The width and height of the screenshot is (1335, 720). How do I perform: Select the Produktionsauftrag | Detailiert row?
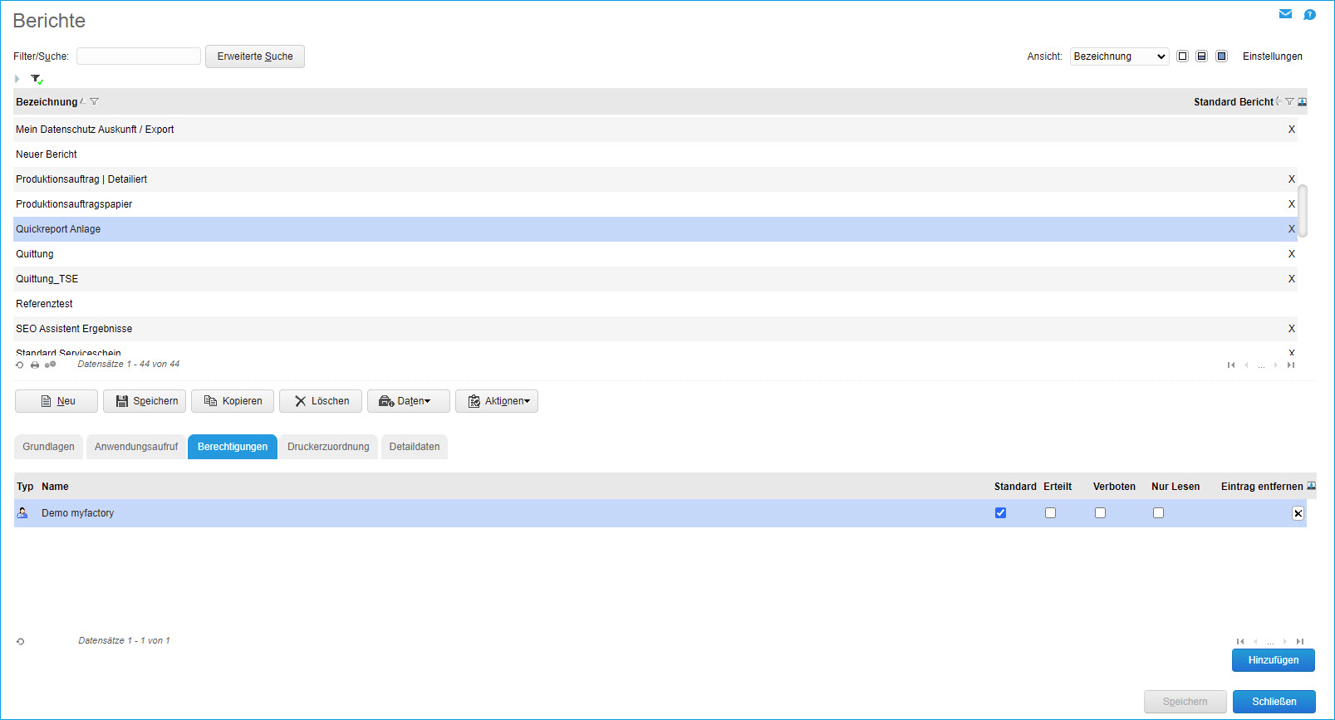(x=655, y=179)
